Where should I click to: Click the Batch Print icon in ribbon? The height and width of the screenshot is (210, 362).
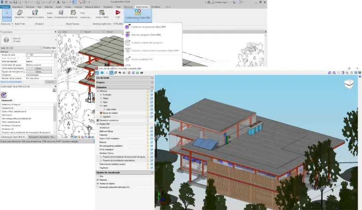20,12
